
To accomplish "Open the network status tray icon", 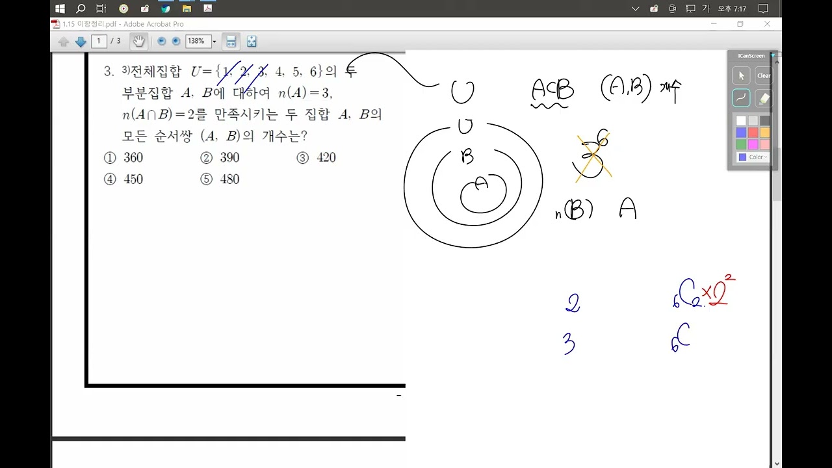I will coord(690,8).
